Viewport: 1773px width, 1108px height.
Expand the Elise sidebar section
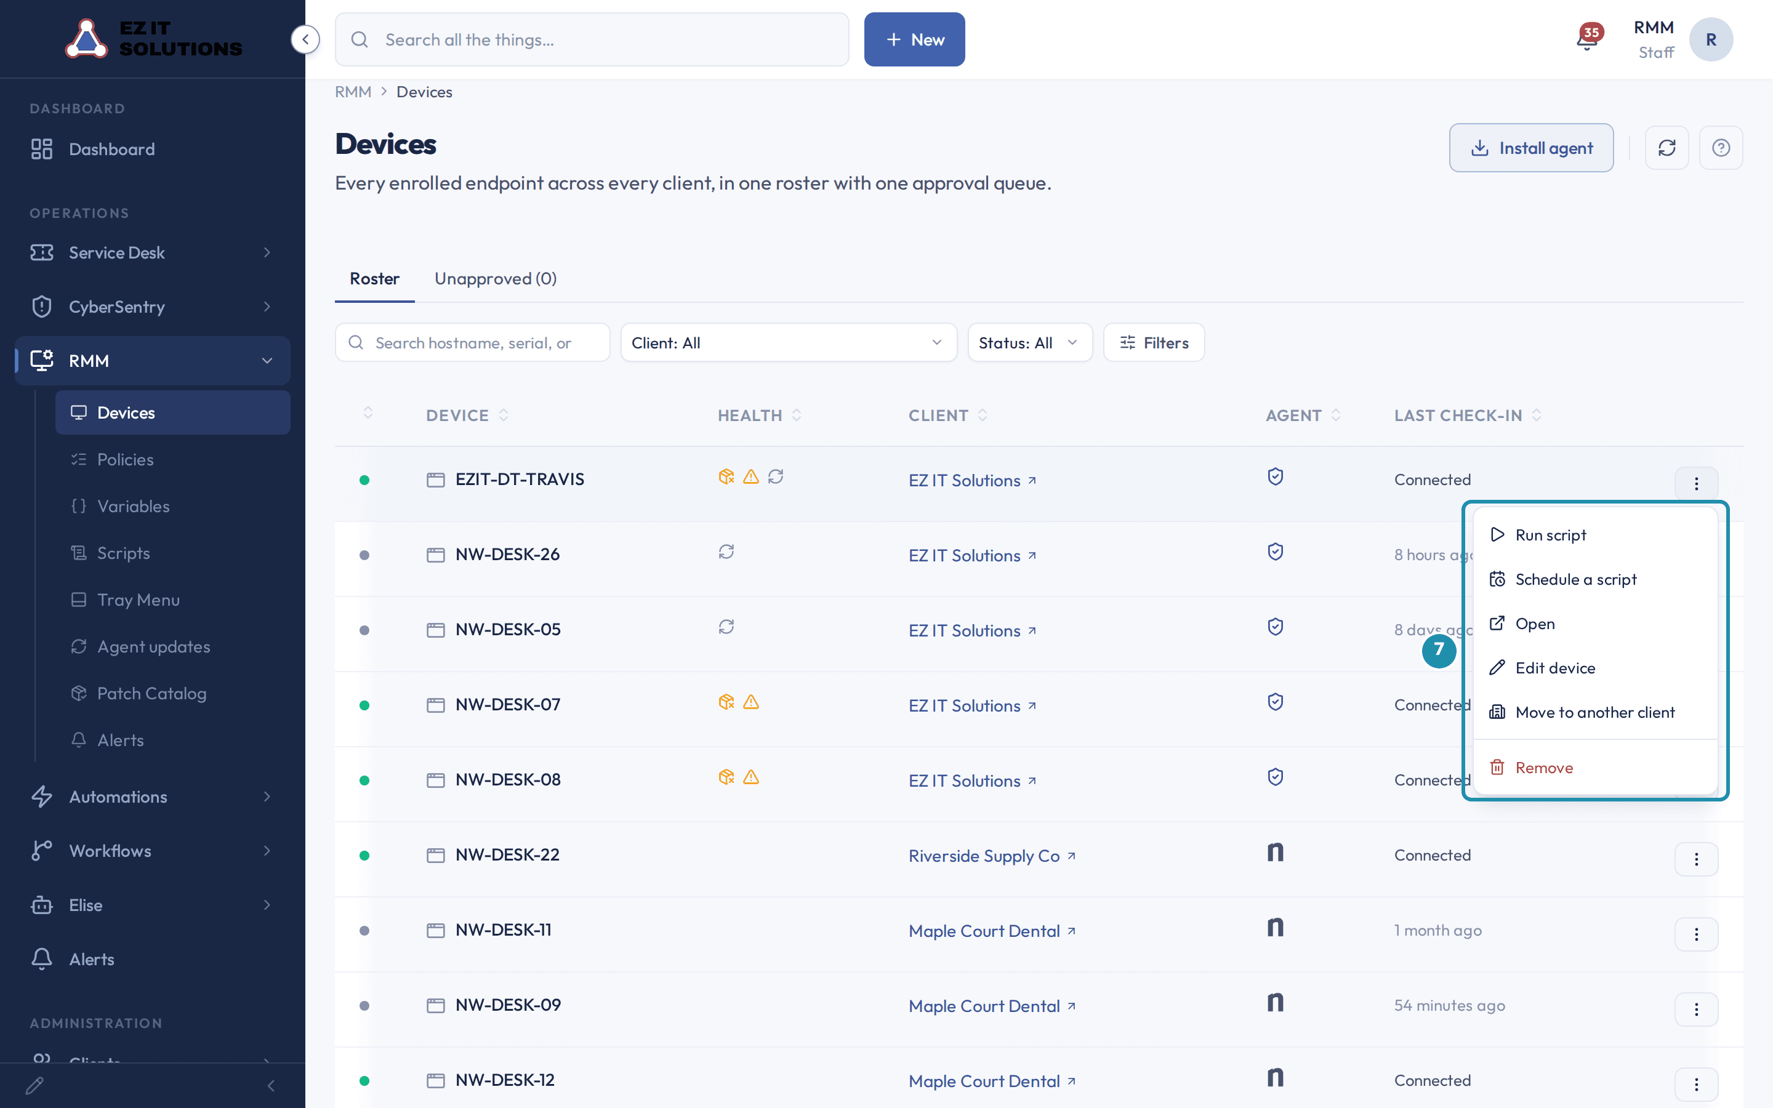[153, 905]
